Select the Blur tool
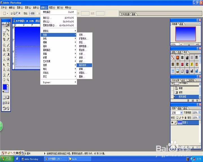Image resolution: width=203 pixels, height=162 pixels. (4, 59)
